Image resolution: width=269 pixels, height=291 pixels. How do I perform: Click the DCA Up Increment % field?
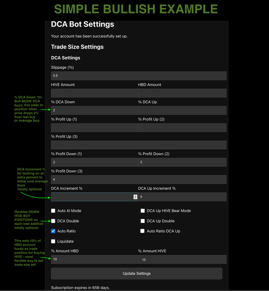182,197
